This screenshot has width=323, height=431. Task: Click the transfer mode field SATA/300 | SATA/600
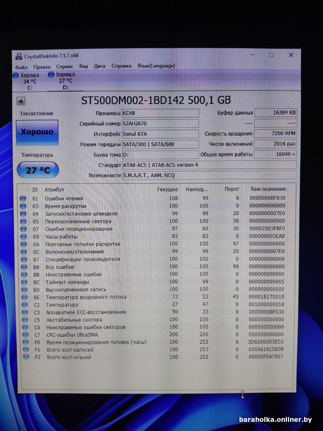point(160,144)
